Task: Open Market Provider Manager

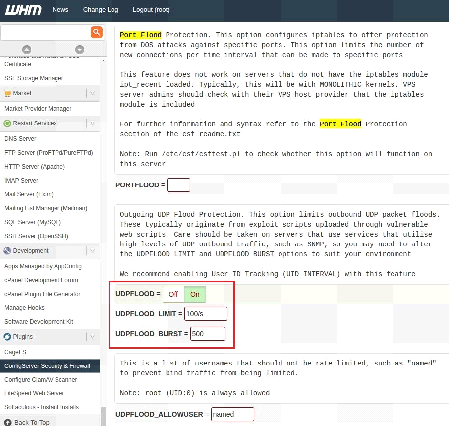Action: click(x=38, y=109)
